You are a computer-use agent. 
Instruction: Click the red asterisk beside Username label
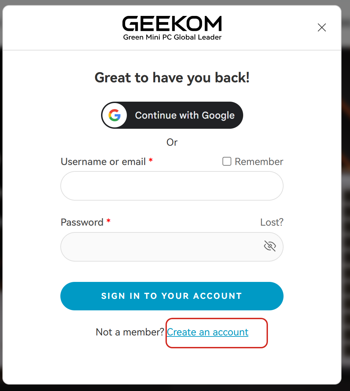tap(151, 161)
